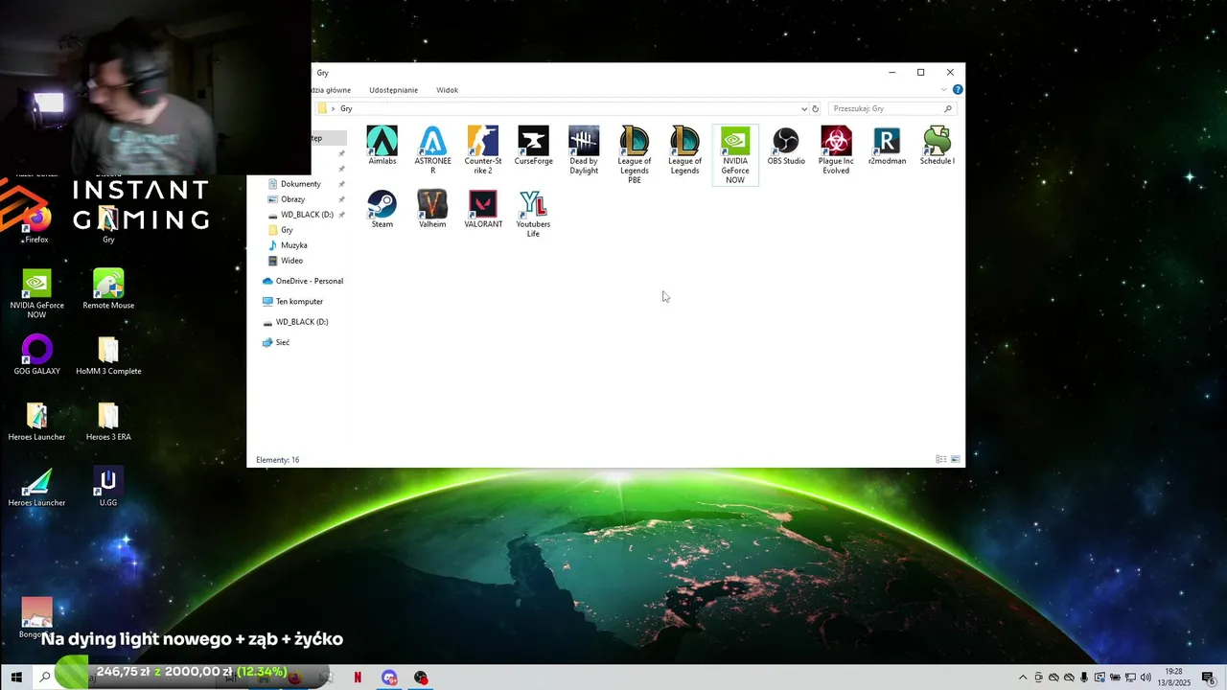This screenshot has width=1227, height=690.
Task: Select the U.GG desktop shortcut
Action: (108, 486)
